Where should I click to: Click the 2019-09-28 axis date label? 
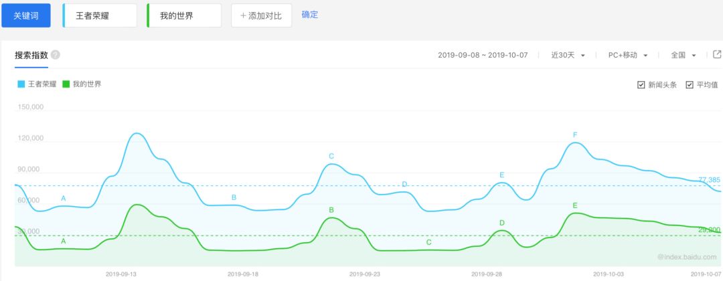tap(487, 274)
